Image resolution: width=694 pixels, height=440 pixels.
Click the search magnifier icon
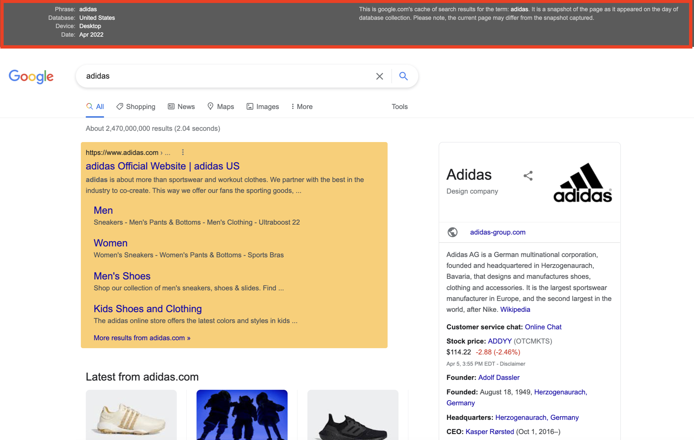coord(403,76)
